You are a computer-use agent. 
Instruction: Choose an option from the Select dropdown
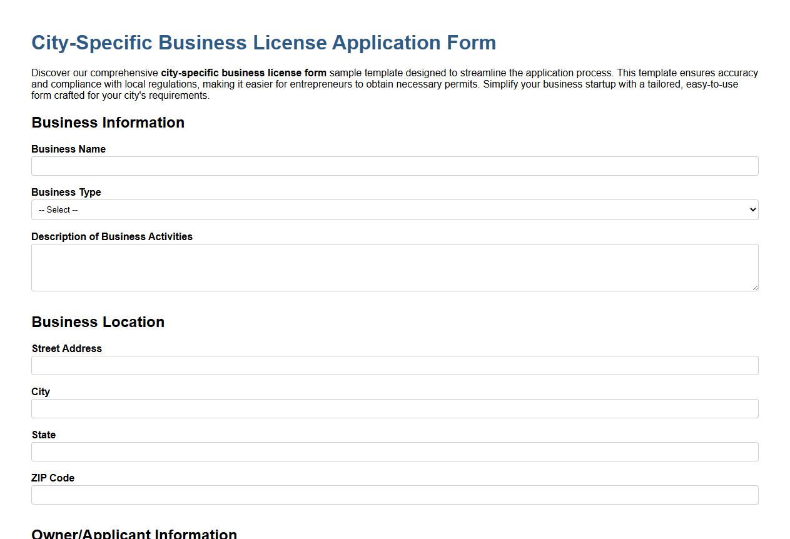pyautogui.click(x=395, y=209)
